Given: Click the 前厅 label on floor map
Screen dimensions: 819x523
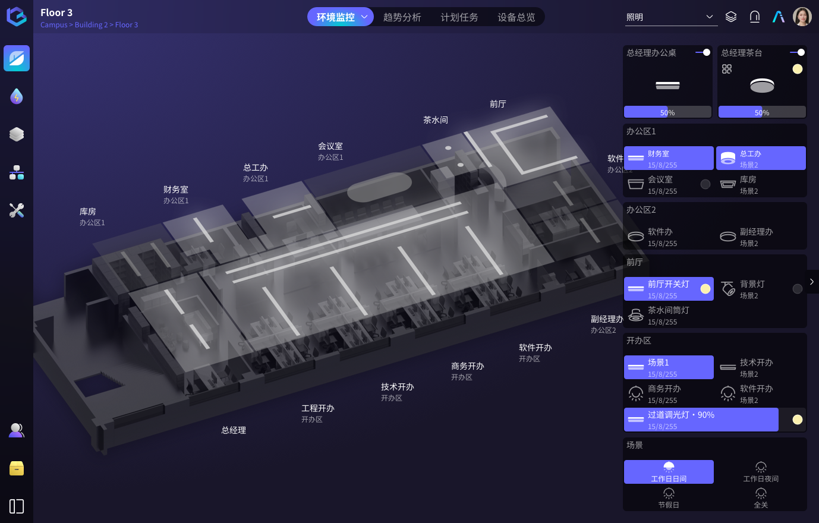Looking at the screenshot, I should [498, 104].
